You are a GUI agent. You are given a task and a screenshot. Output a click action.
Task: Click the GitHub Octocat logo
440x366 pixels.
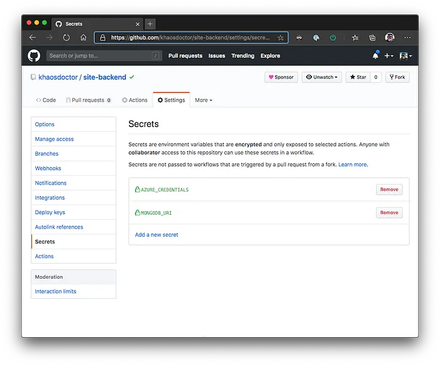coord(34,55)
